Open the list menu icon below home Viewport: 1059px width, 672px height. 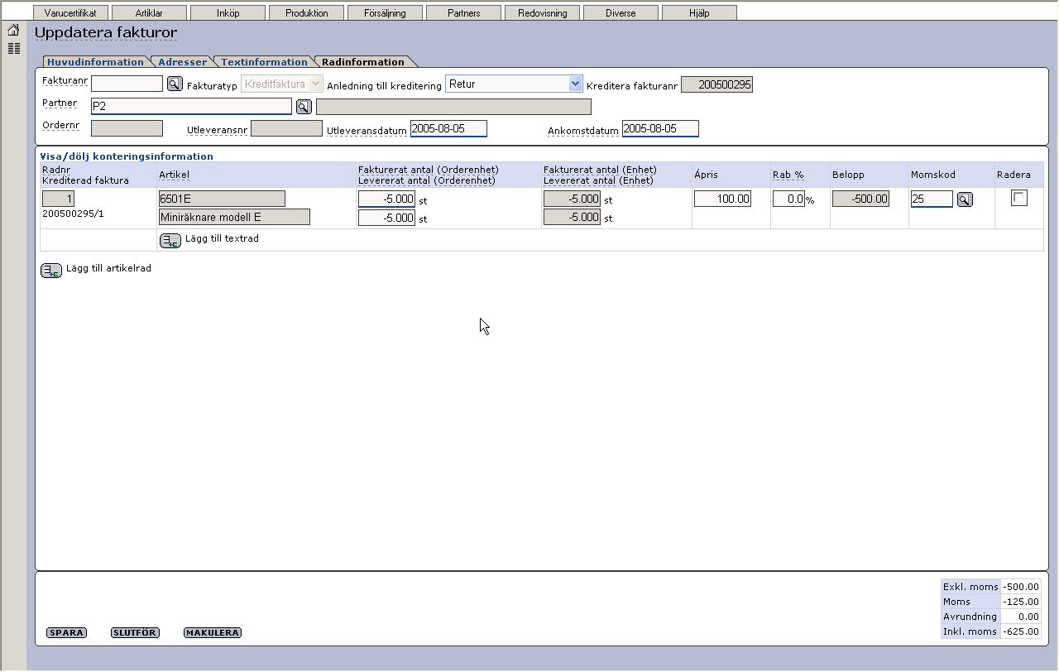point(13,49)
